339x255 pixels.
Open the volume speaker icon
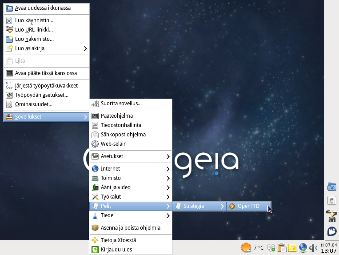pos(313,248)
